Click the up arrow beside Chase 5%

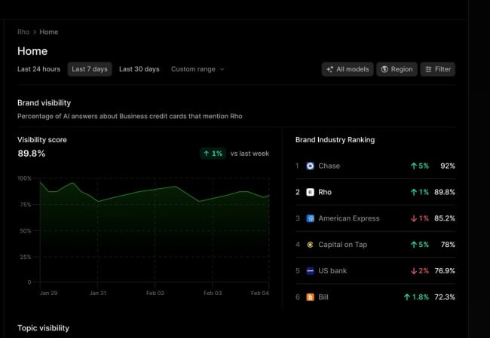[x=414, y=166]
